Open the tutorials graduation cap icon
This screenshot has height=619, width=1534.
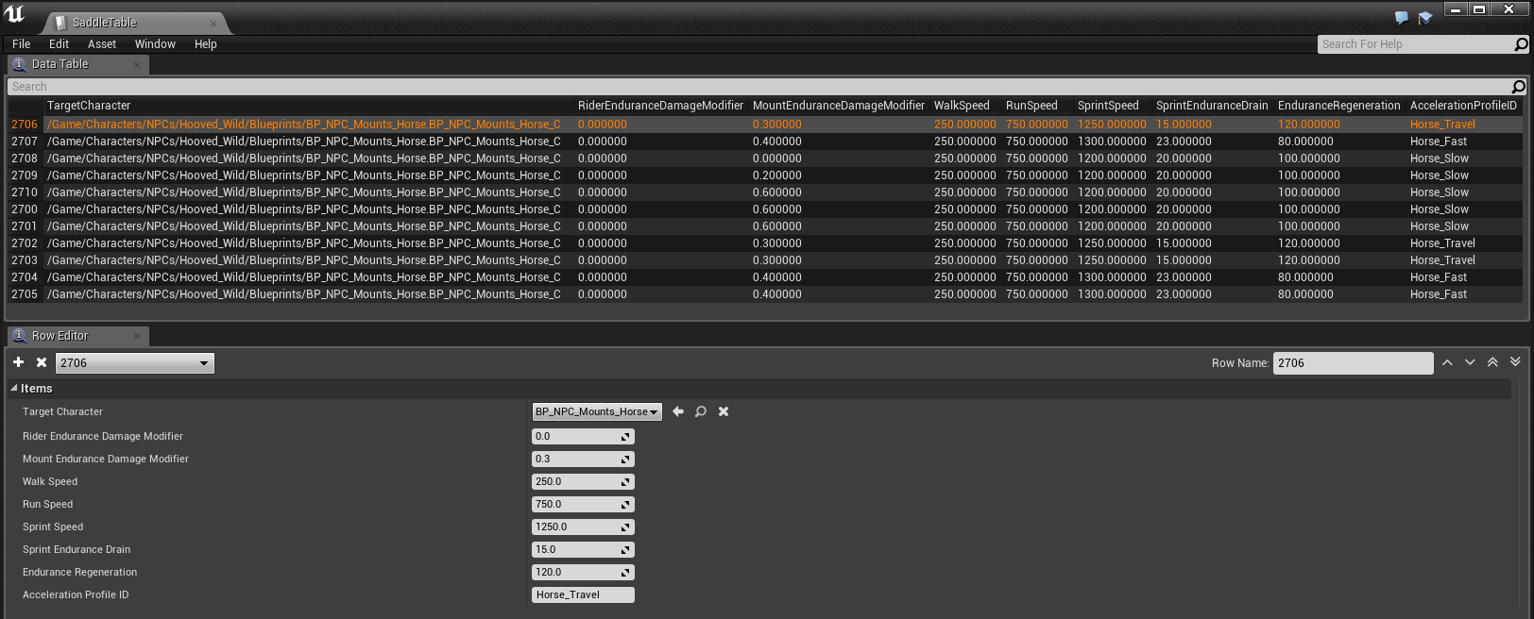1424,18
